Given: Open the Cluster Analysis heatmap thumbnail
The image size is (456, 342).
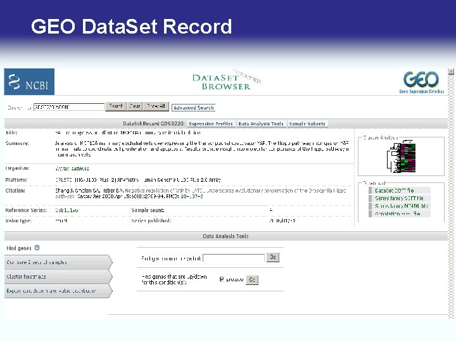Looking at the screenshot, I should (401, 156).
